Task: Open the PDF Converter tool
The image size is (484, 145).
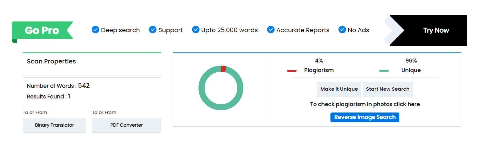Action: click(126, 125)
